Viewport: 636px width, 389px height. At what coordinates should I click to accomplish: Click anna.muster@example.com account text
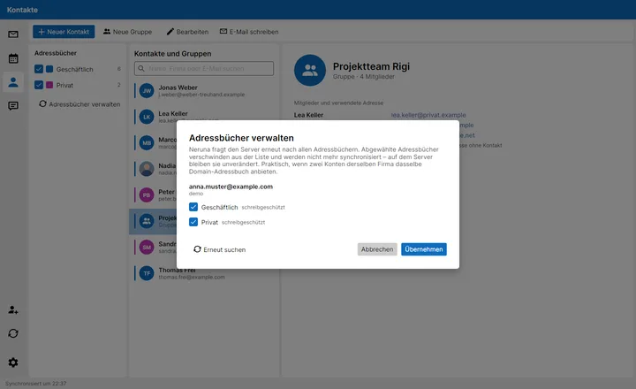click(x=231, y=187)
